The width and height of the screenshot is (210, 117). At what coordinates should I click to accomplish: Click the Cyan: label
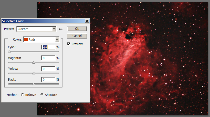click(x=12, y=47)
